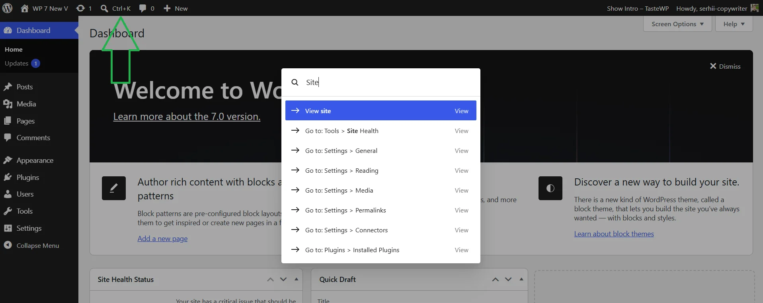Open the updates icon in admin bar
763x303 pixels.
click(x=80, y=8)
